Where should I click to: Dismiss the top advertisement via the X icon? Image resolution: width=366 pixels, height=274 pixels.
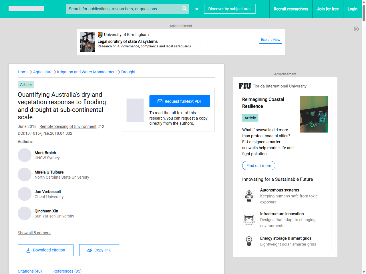click(356, 29)
